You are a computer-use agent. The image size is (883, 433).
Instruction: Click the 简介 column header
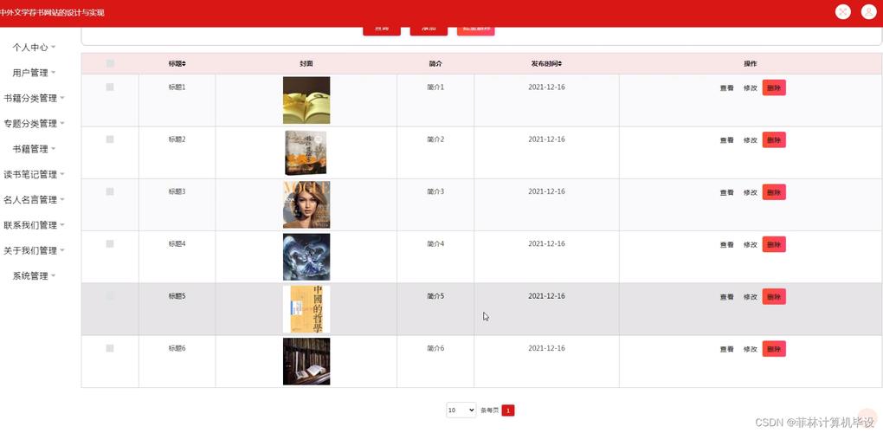(435, 63)
